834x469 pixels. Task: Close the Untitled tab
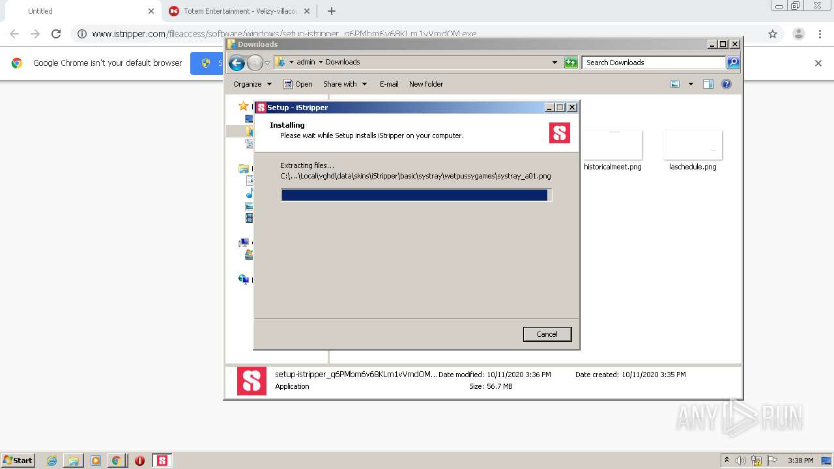pos(151,11)
